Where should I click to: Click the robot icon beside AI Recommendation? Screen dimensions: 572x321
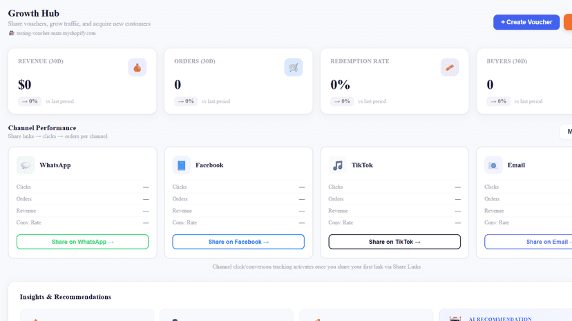point(455,319)
